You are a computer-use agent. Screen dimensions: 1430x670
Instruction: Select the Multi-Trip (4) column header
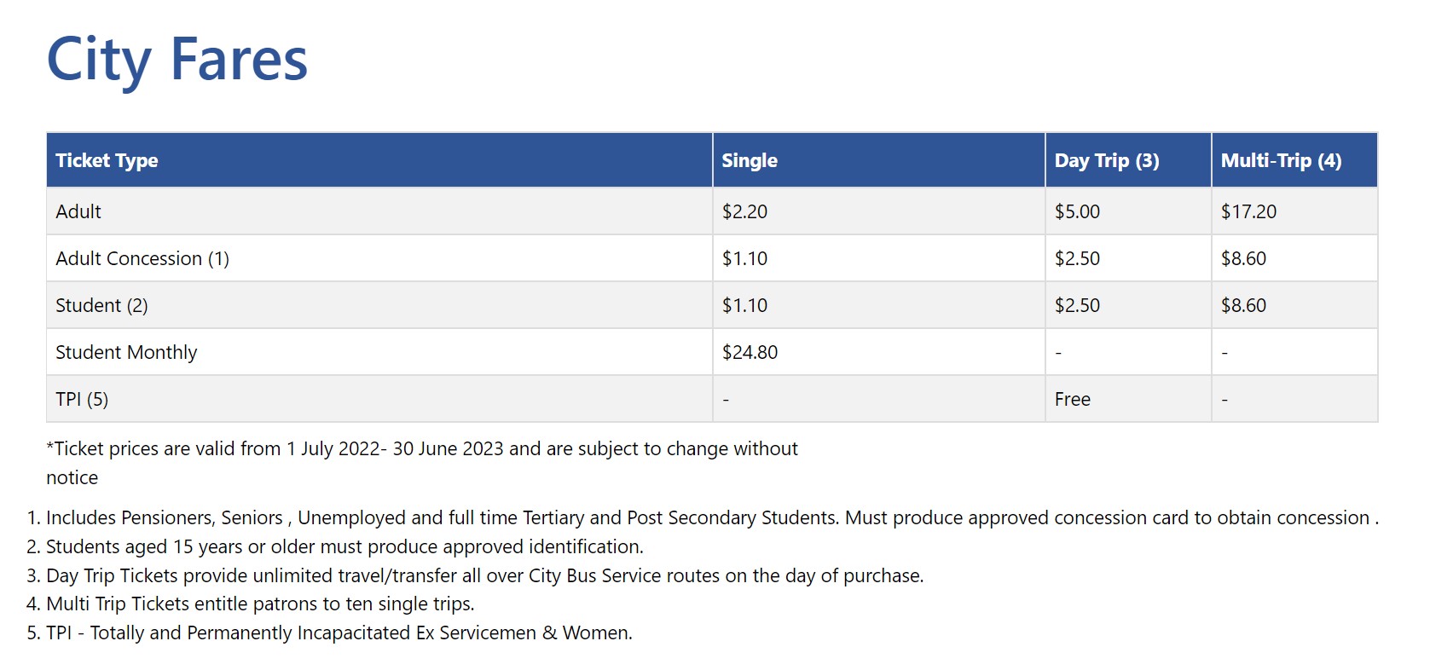pyautogui.click(x=1281, y=160)
